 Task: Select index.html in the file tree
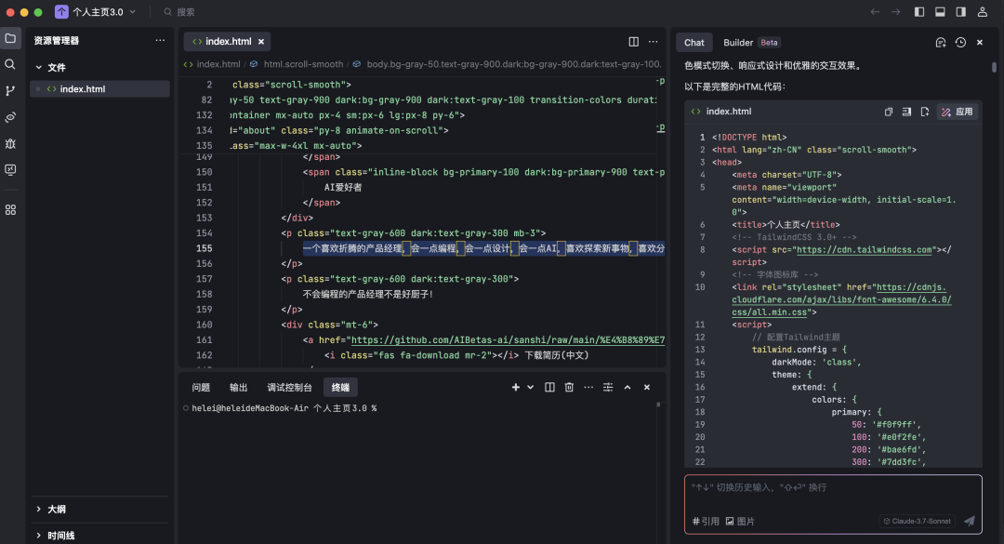[99, 89]
